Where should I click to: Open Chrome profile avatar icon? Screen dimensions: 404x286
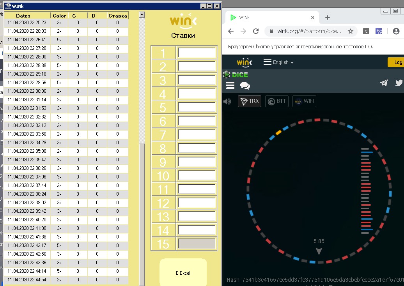[x=396, y=31]
